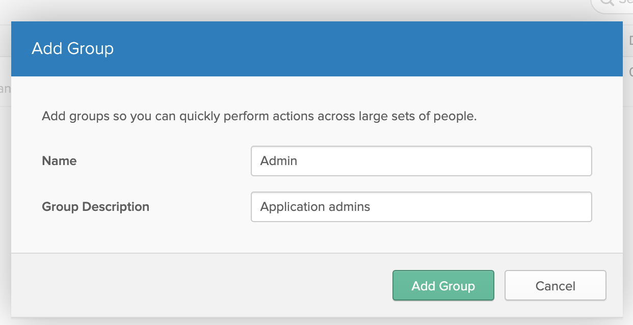Viewport: 633px width, 325px height.
Task: Click the helper sentence about adding groups
Action: pyautogui.click(x=259, y=116)
